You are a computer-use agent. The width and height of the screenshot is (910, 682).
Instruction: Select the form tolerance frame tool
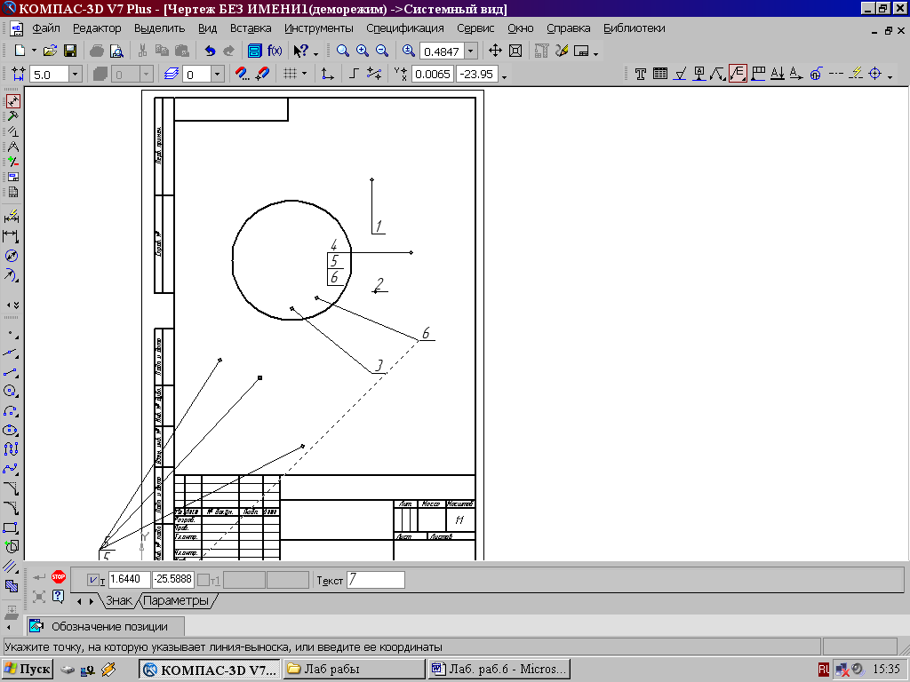[x=758, y=75]
